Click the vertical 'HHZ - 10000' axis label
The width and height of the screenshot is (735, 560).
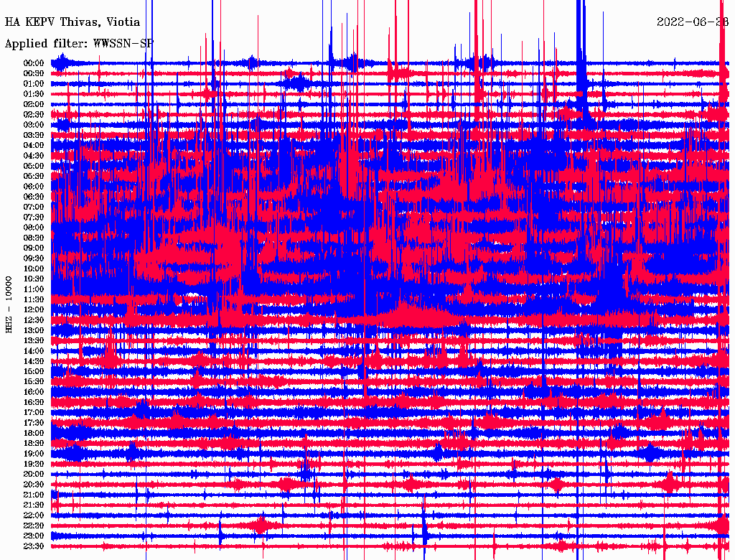click(x=9, y=305)
